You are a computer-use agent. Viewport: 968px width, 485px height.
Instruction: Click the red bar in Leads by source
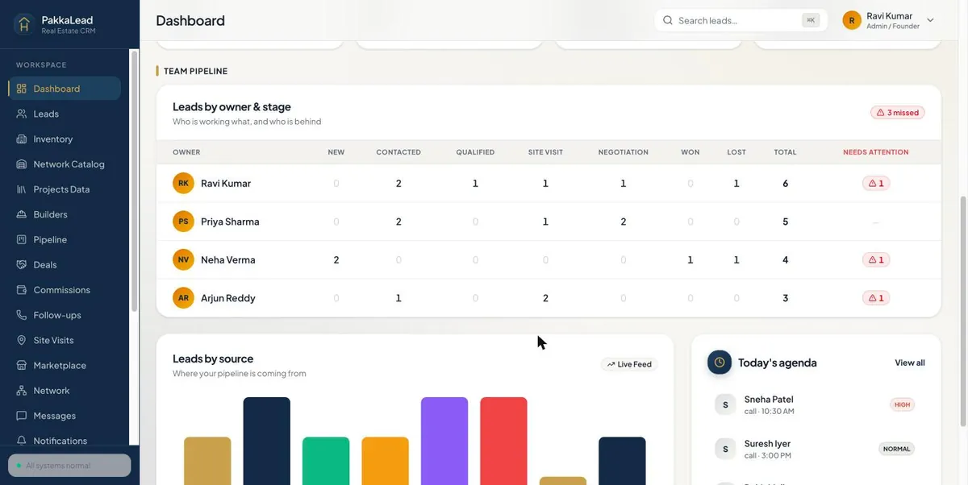pos(503,441)
